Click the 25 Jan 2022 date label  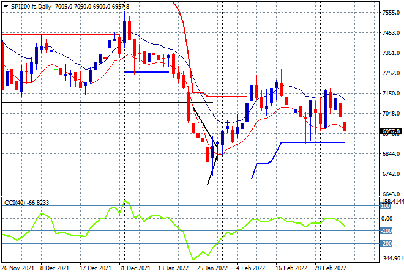(x=212, y=268)
